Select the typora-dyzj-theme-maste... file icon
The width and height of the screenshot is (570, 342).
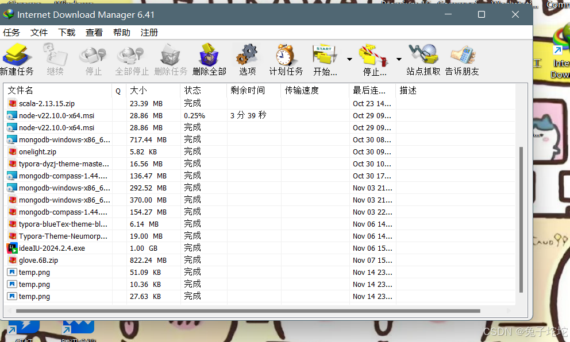click(13, 164)
